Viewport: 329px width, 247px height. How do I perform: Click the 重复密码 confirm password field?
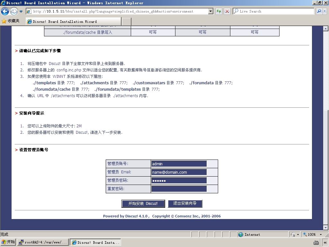(179, 189)
